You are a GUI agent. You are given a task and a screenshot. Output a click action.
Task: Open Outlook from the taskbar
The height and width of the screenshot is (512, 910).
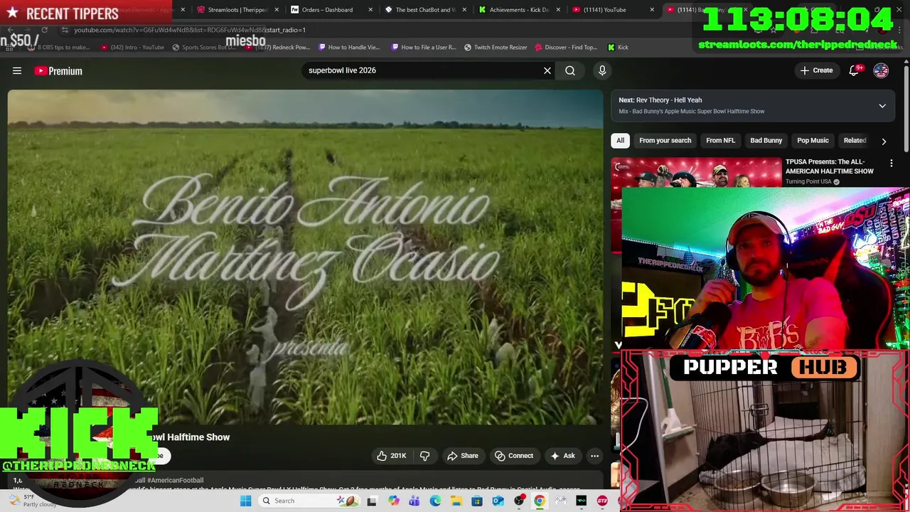tap(498, 501)
